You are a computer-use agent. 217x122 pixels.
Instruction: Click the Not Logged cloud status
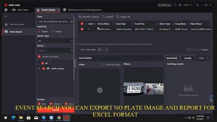point(164,5)
